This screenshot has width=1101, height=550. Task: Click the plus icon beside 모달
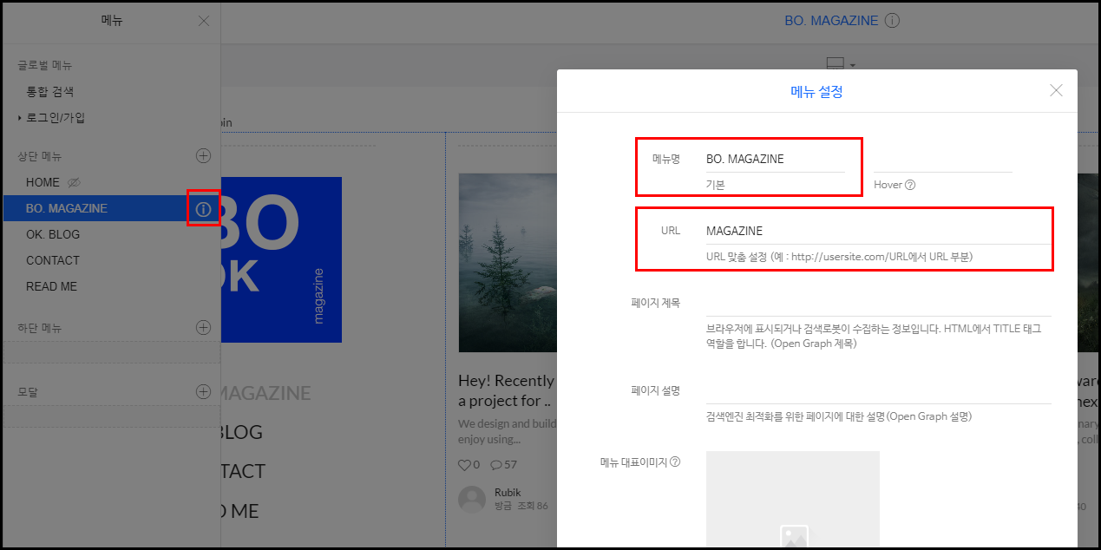click(x=203, y=391)
